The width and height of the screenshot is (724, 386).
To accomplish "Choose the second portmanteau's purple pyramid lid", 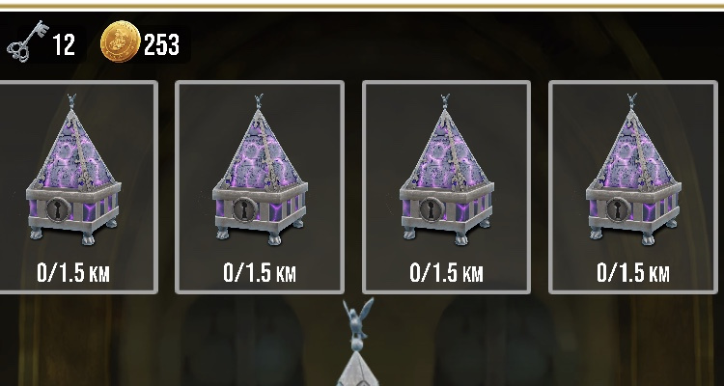I will pyautogui.click(x=260, y=151).
